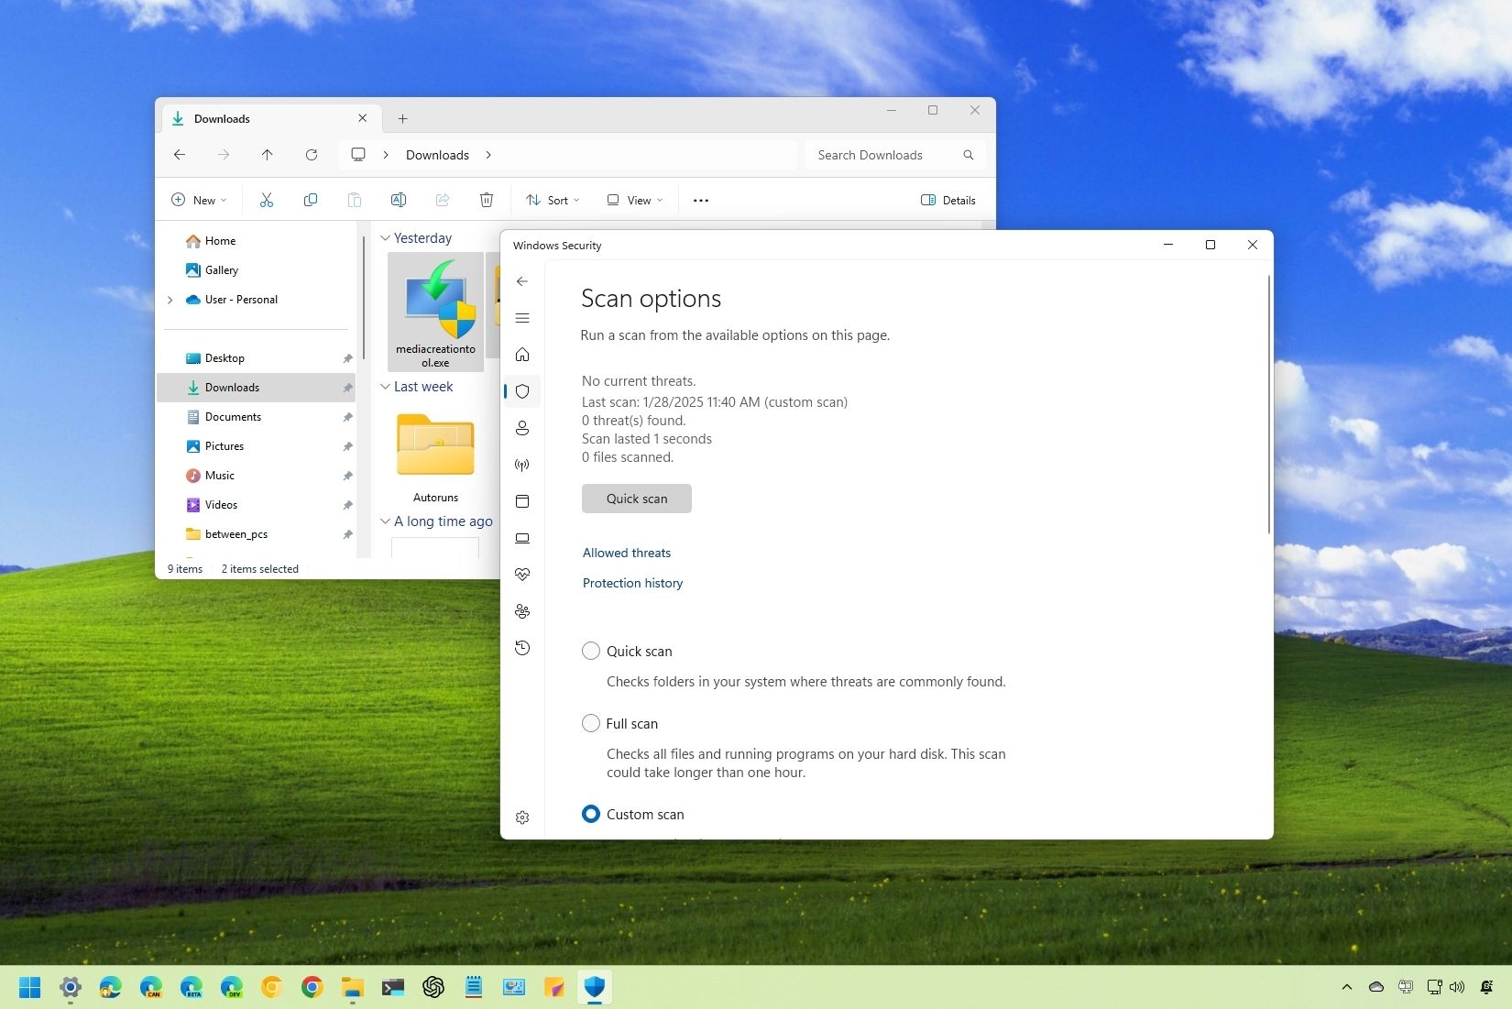Open Virus & threat protection shield icon
This screenshot has height=1009, width=1512.
[x=522, y=391]
